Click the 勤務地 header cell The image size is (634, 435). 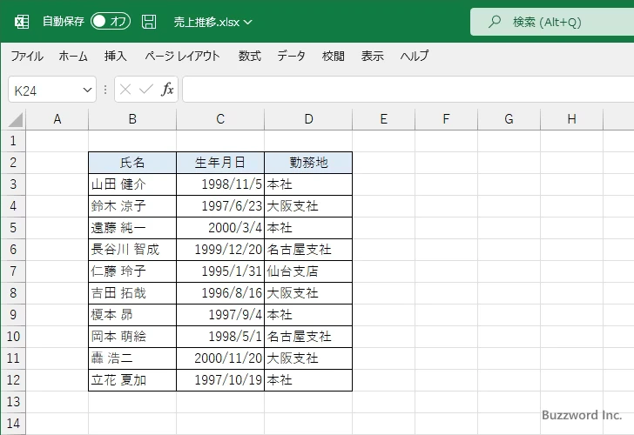(308, 163)
